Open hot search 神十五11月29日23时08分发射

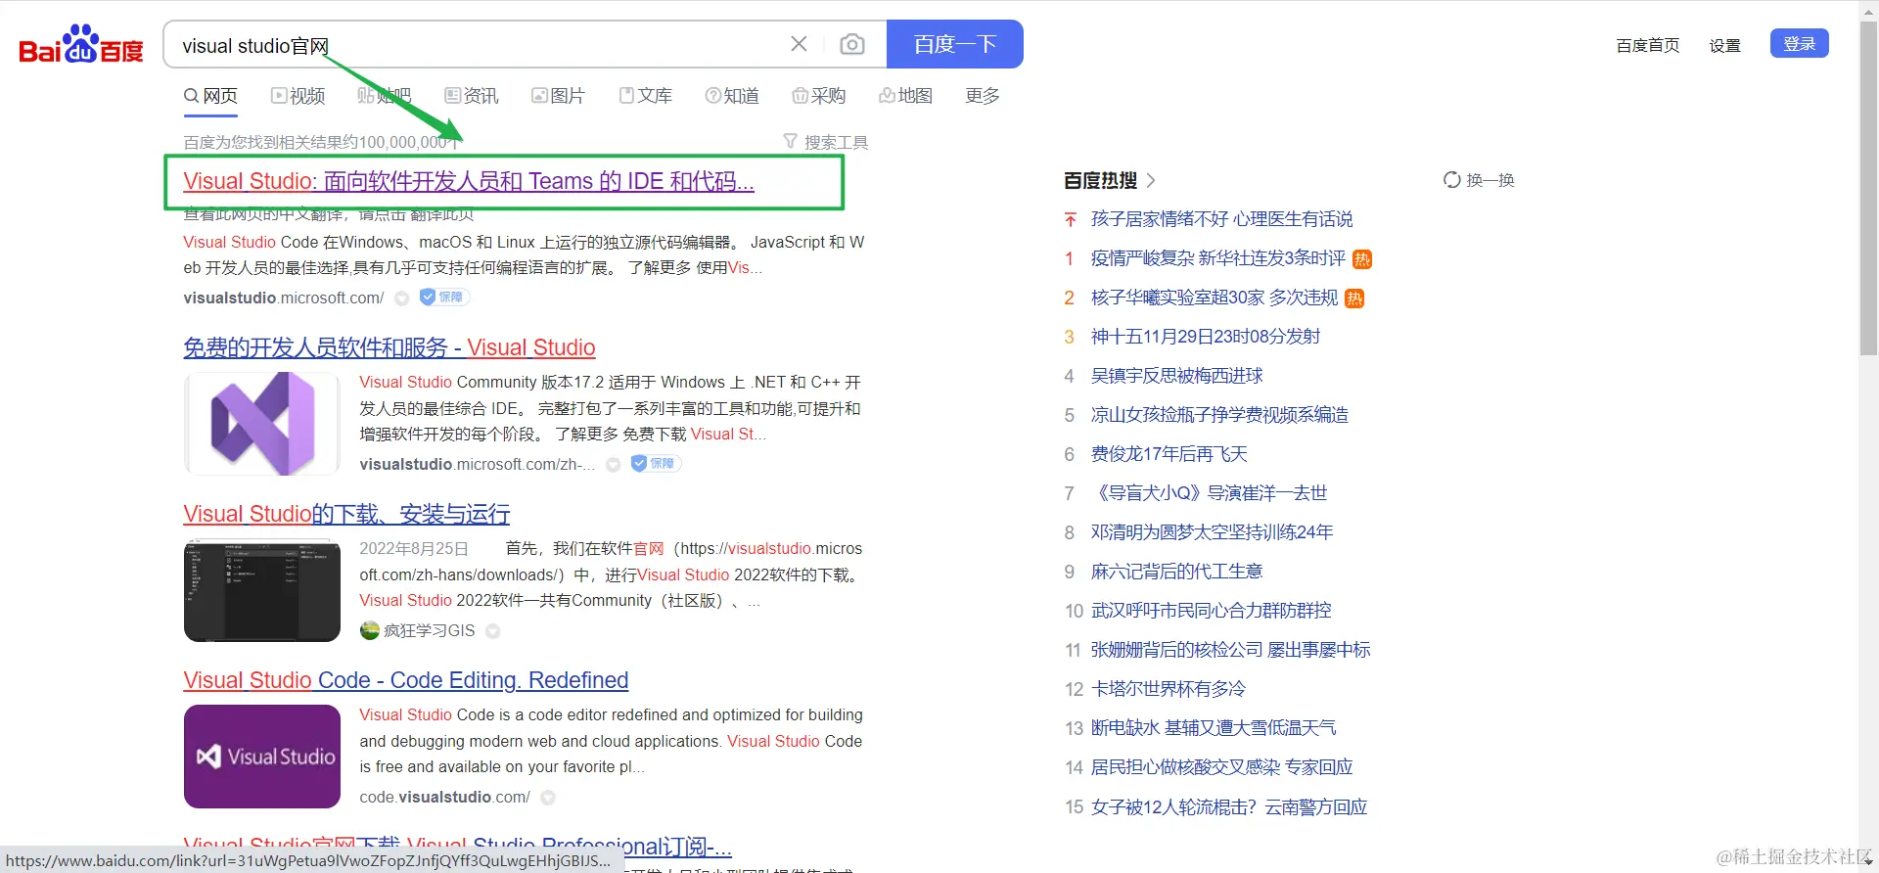click(x=1206, y=337)
